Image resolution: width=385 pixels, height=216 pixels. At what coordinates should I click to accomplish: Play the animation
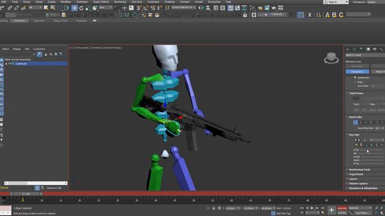point(312,208)
